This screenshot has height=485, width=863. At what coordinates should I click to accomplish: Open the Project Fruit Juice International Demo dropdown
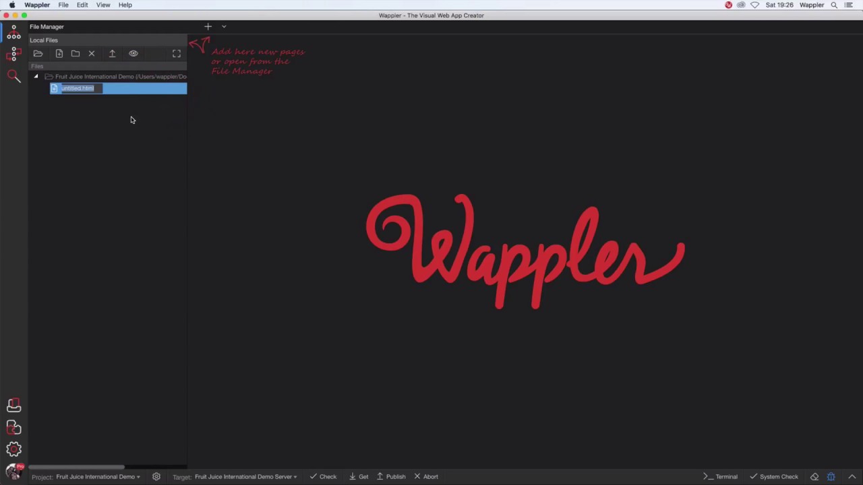click(x=98, y=477)
